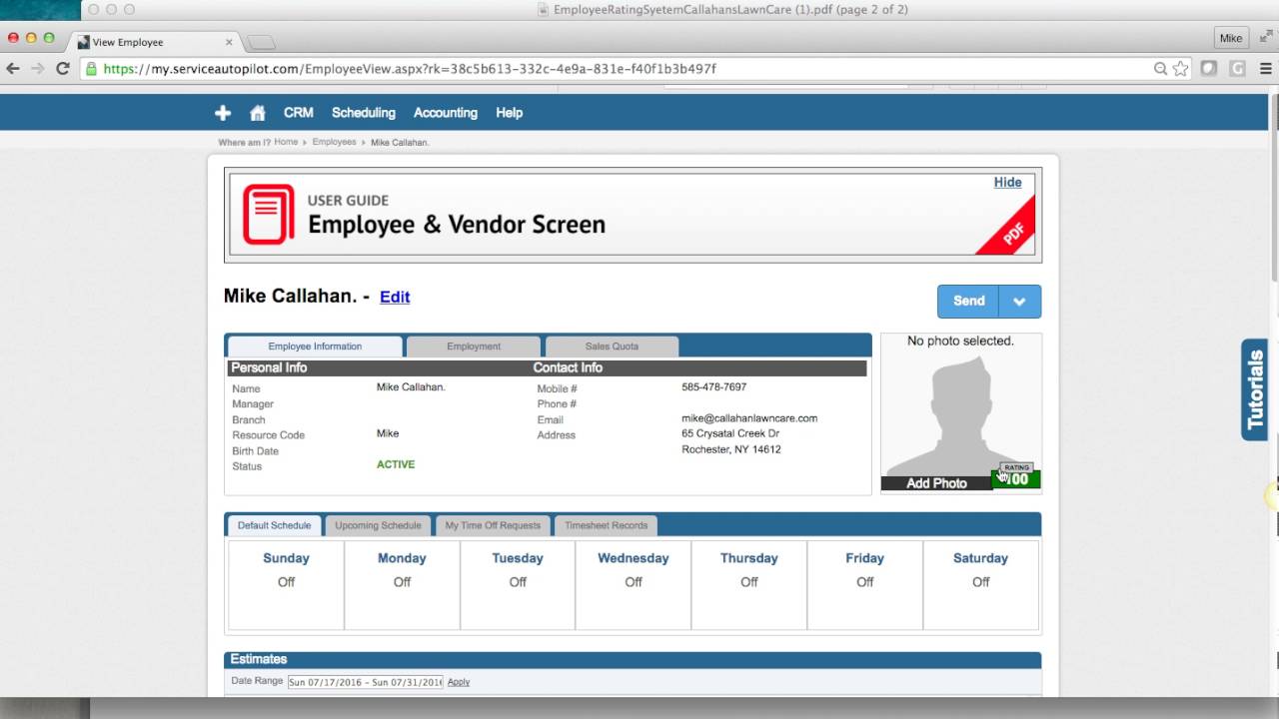This screenshot has width=1279, height=719.
Task: Click the Mike profile button in Chrome
Action: point(1231,38)
